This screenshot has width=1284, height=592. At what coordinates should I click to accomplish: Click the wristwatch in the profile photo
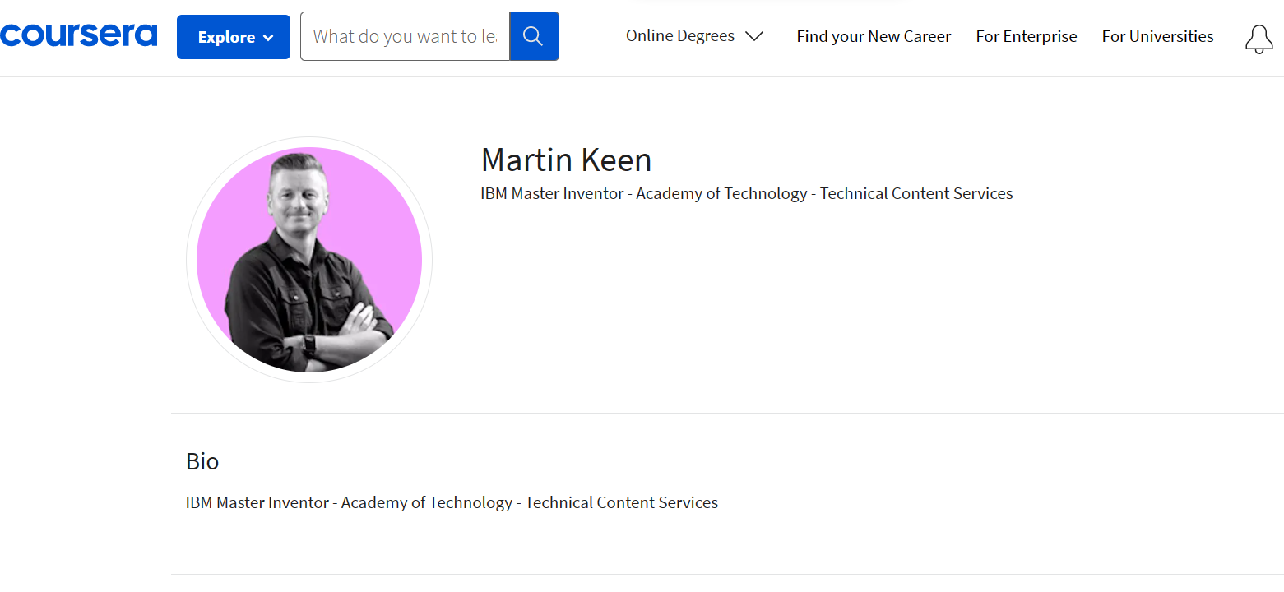[310, 343]
